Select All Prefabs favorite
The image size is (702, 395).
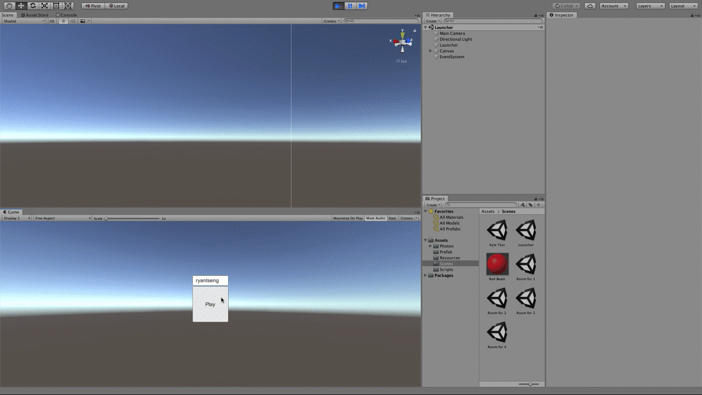(450, 229)
